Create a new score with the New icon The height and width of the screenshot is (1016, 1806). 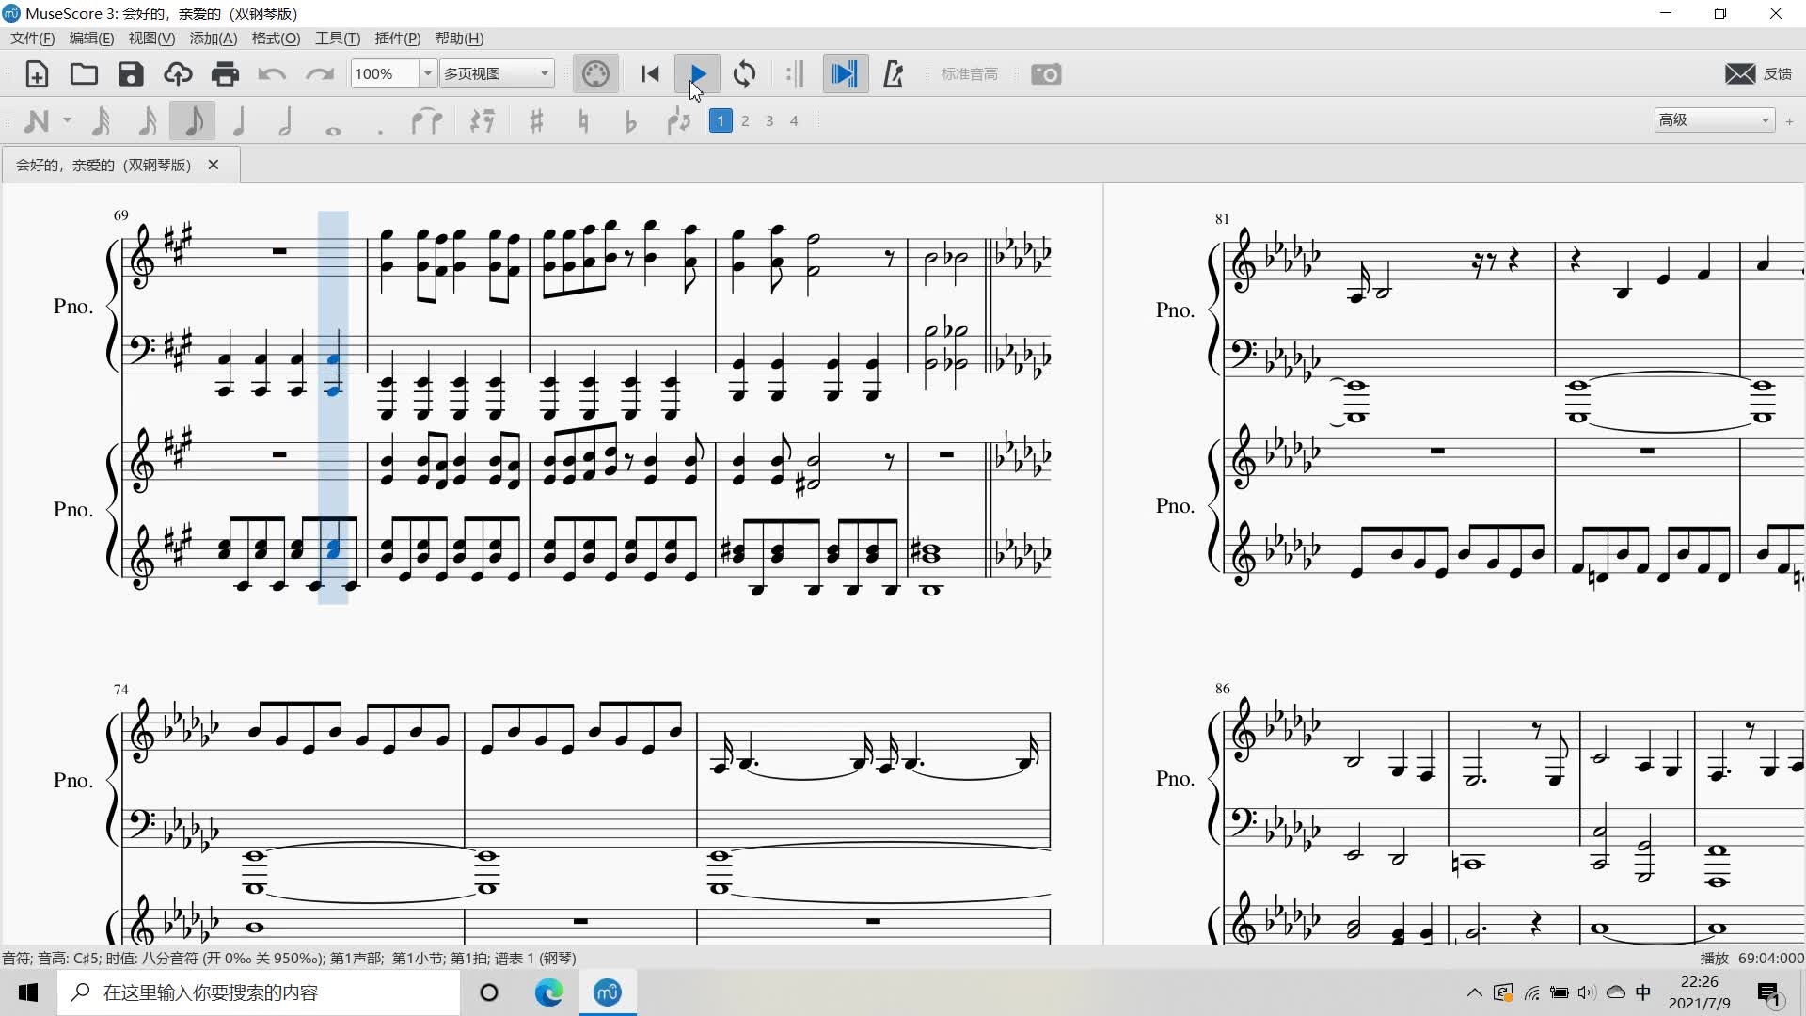click(x=37, y=74)
